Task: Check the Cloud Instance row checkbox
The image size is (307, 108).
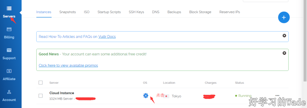Action: coord(40,96)
